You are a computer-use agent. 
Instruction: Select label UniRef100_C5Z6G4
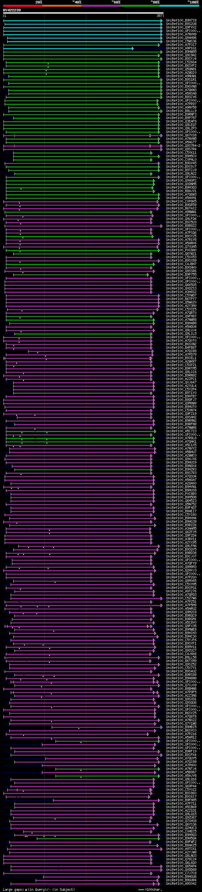[181, 62]
